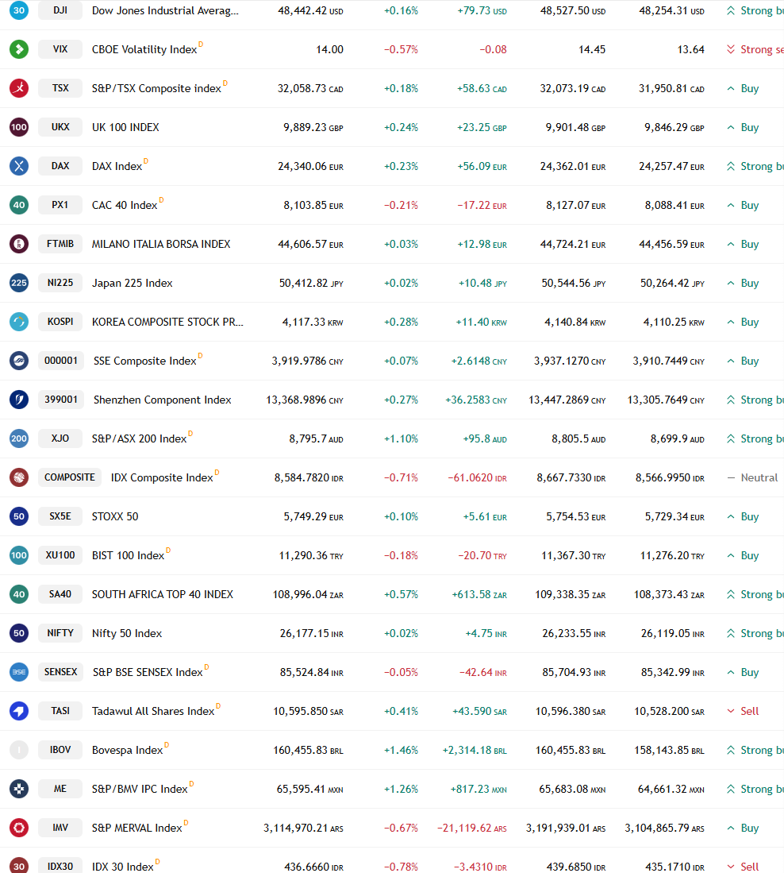Click the STOXX 50 logo icon
The image size is (784, 873).
tap(19, 516)
